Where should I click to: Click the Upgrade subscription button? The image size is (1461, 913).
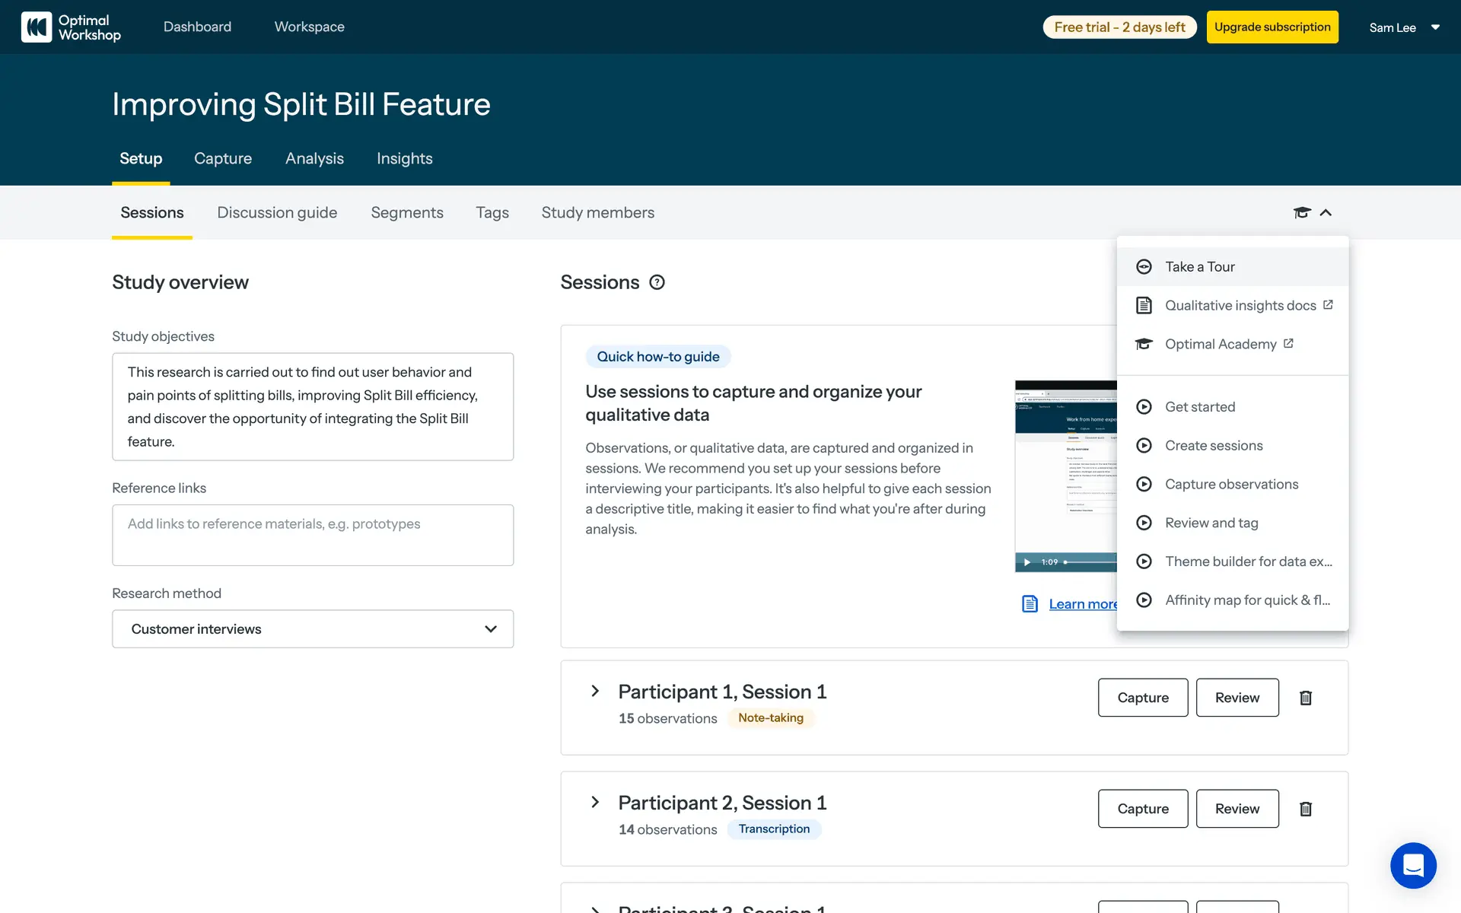pos(1272,27)
